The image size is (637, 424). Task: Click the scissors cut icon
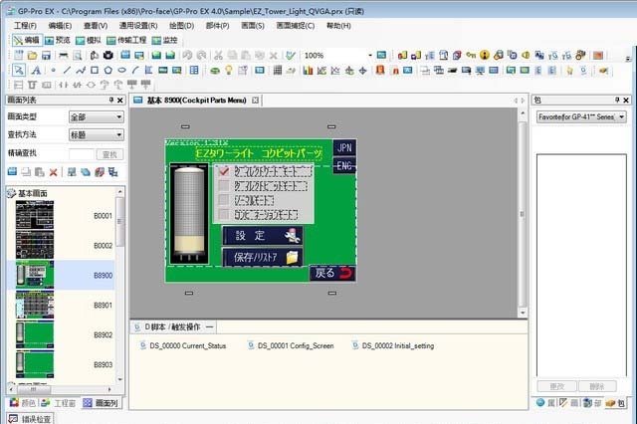point(219,55)
